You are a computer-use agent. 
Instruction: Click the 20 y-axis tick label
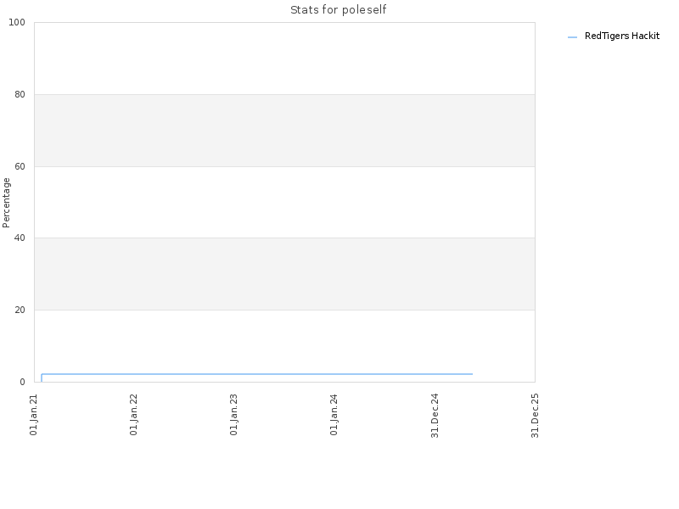20,310
